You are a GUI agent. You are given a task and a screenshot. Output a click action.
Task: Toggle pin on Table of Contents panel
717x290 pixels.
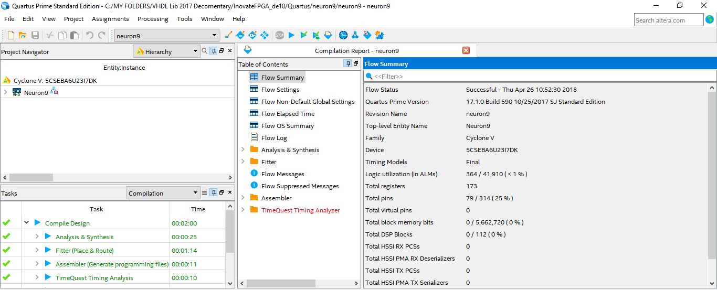pyautogui.click(x=348, y=63)
